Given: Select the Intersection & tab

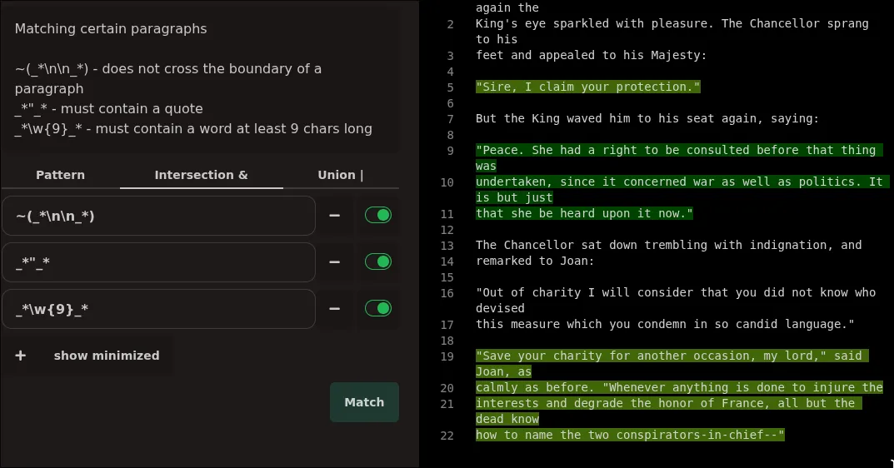Looking at the screenshot, I should tap(201, 175).
